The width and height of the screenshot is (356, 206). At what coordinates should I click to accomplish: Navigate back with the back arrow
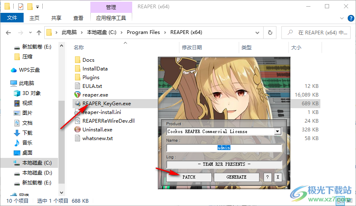tap(8, 32)
